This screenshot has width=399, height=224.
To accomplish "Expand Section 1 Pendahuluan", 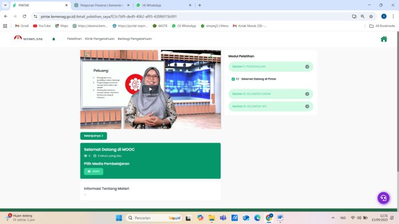I will 271,67.
